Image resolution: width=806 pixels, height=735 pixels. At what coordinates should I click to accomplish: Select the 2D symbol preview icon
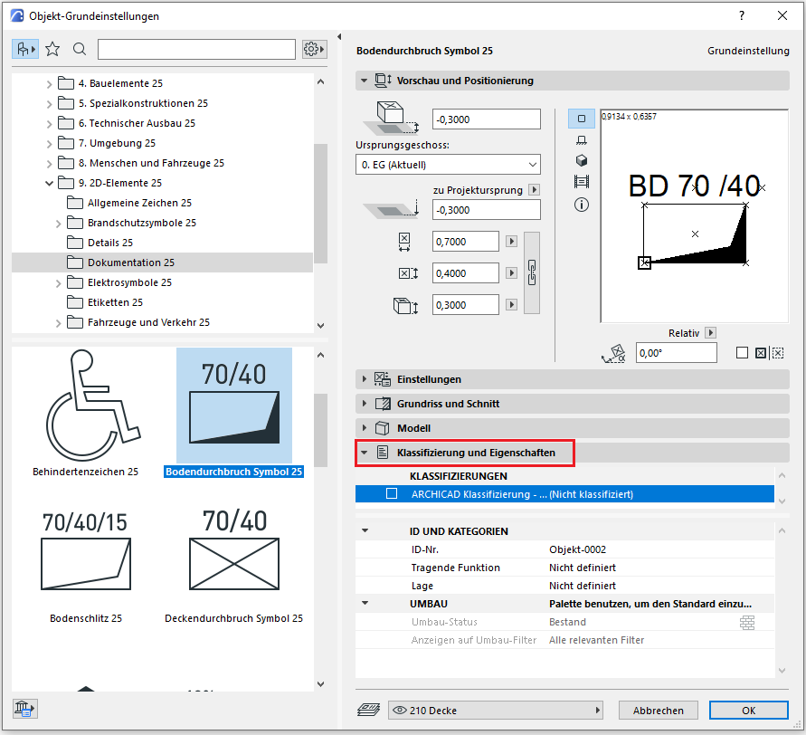pos(582,119)
